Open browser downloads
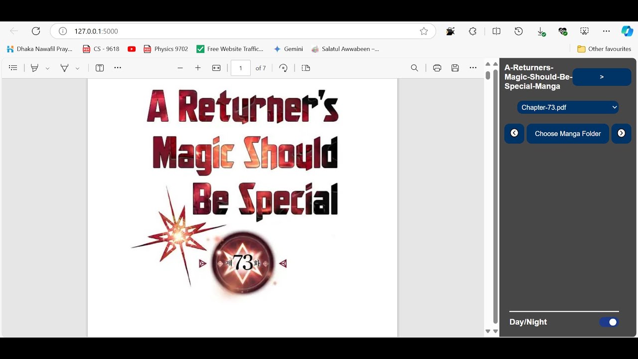Screen dimensions: 638x359 click(x=541, y=31)
